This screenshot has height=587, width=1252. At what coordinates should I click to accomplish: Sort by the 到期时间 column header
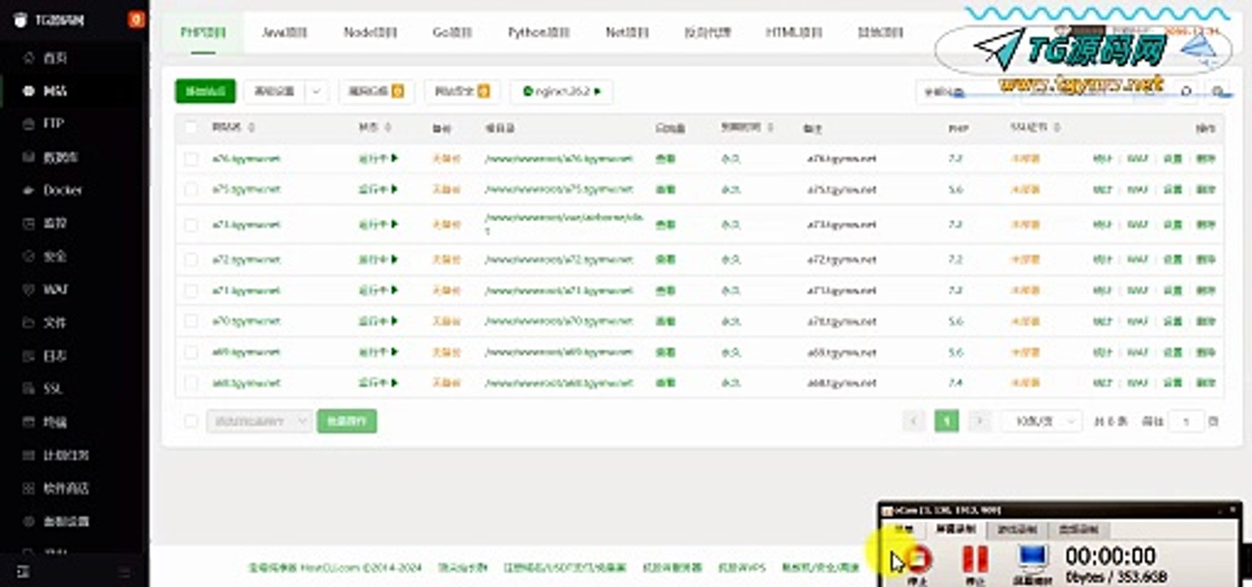pyautogui.click(x=747, y=127)
